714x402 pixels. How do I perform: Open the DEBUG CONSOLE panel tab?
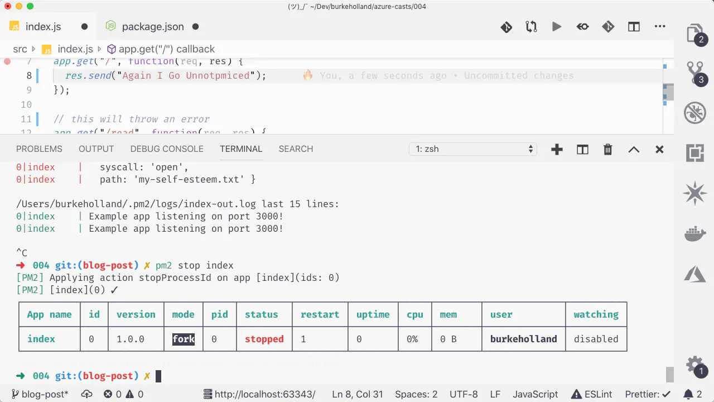click(167, 149)
